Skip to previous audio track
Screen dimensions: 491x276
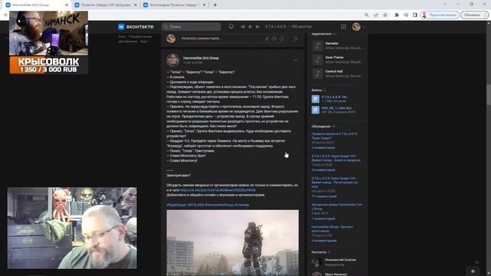[242, 27]
